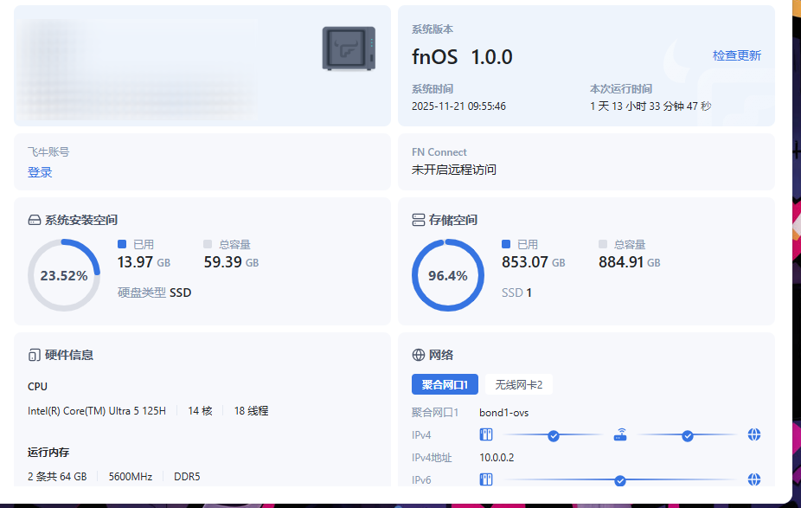Click the Intel(R) Core(TM) Ultra 5 125H text

97,411
